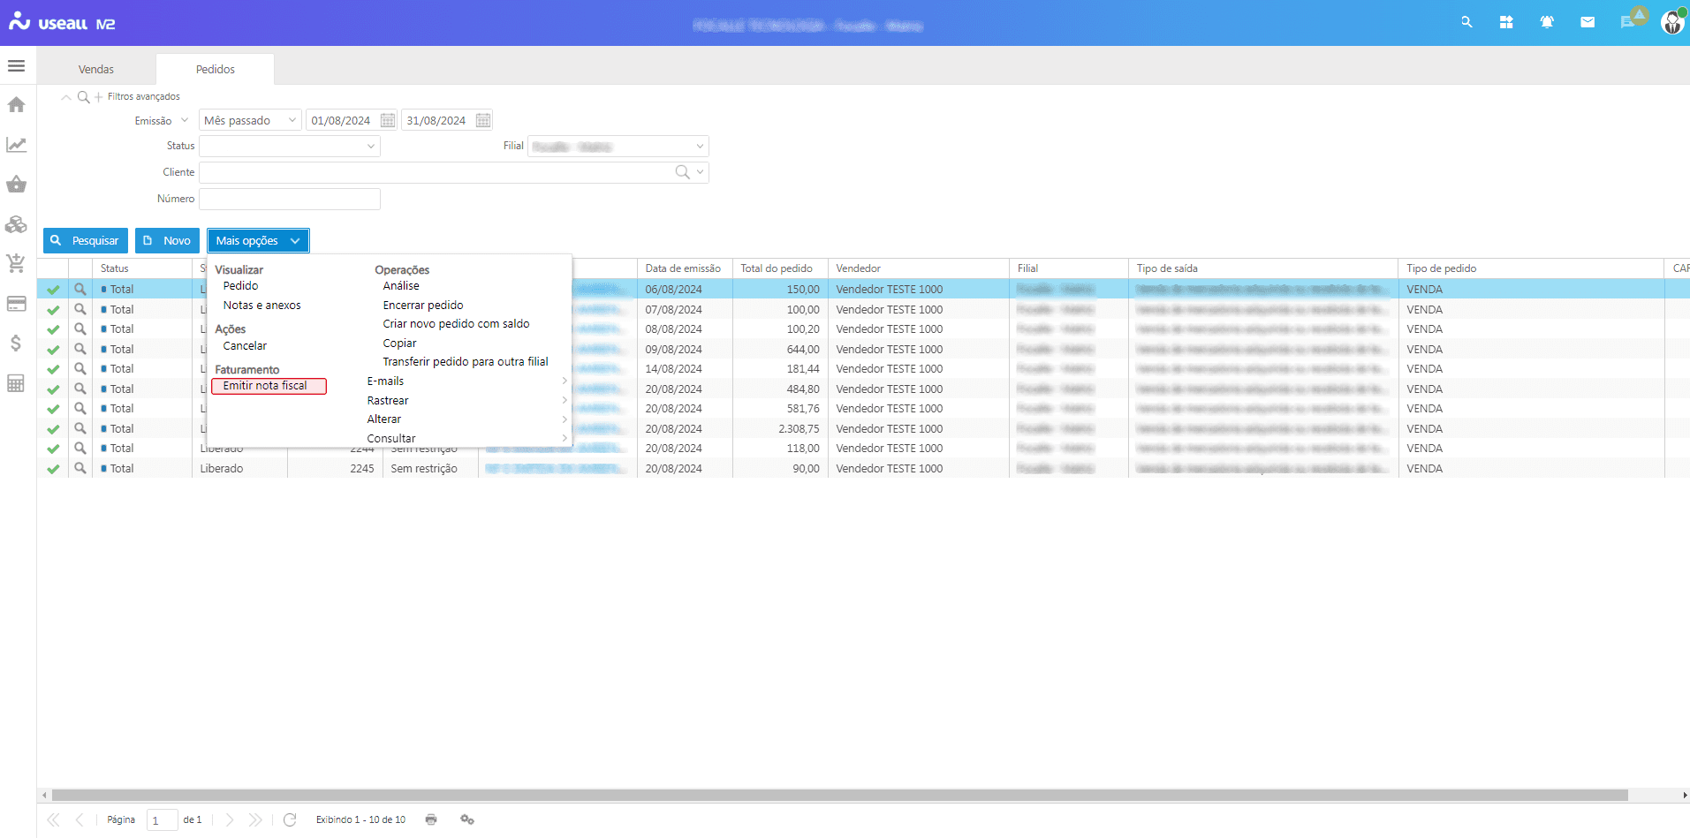
Task: Click the Pesquisar button
Action: [86, 241]
